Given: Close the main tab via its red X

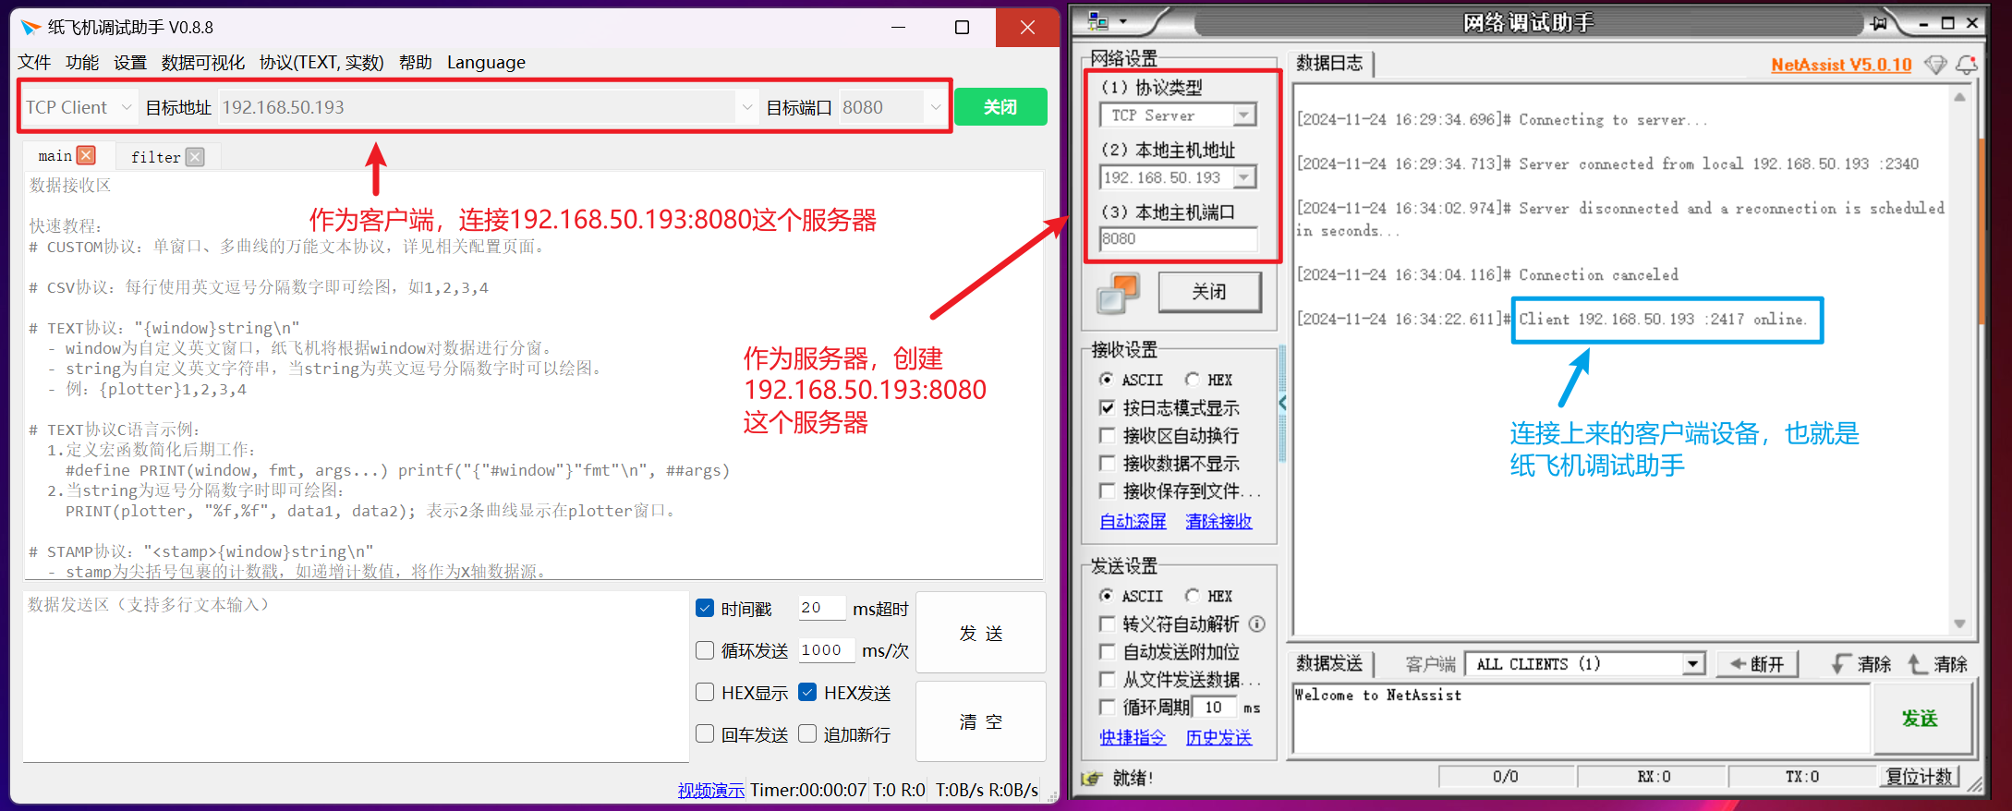Looking at the screenshot, I should point(86,155).
